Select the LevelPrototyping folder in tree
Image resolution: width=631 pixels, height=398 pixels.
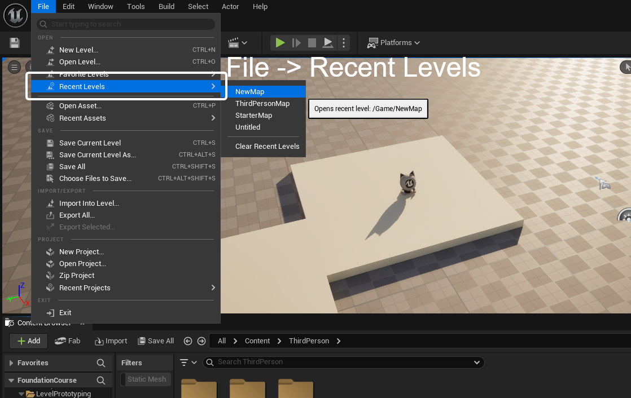[58, 393]
